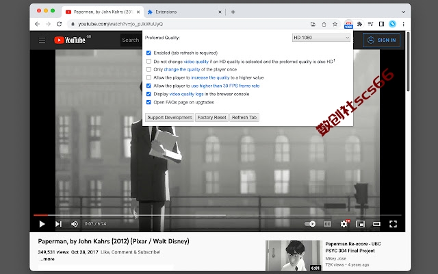
Task: Open 'Paperman Re-score - UBC PSYC 304' title
Action: (353, 247)
